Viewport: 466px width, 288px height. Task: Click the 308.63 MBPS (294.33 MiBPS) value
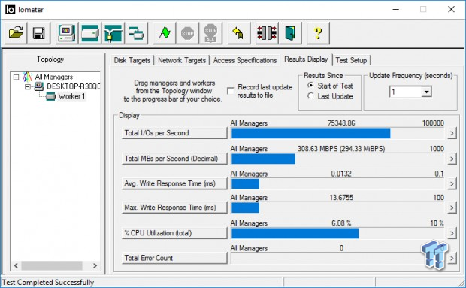(341, 149)
